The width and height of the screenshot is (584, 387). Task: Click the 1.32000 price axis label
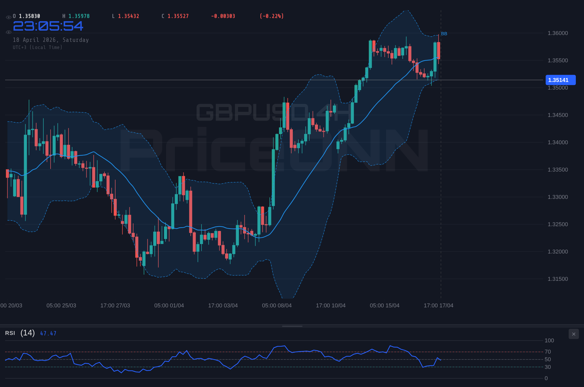pyautogui.click(x=558, y=252)
